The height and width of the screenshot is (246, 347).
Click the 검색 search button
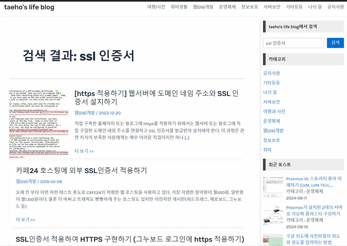pos(335,43)
